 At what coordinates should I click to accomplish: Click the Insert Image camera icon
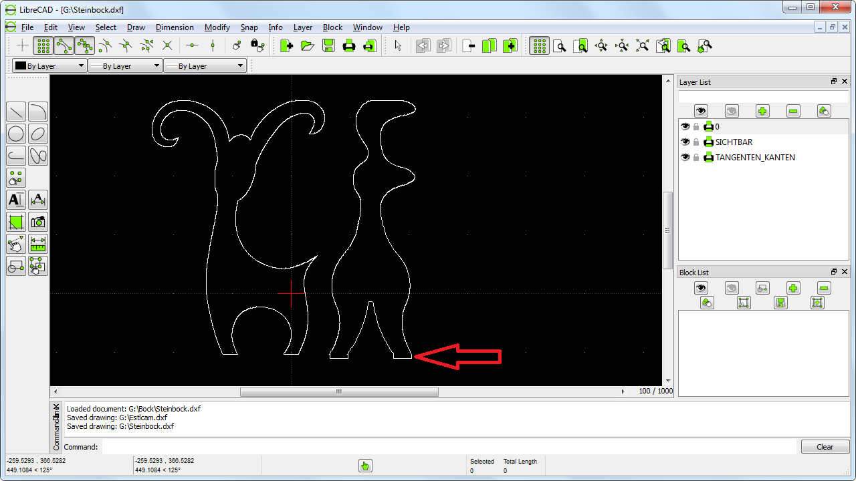38,222
